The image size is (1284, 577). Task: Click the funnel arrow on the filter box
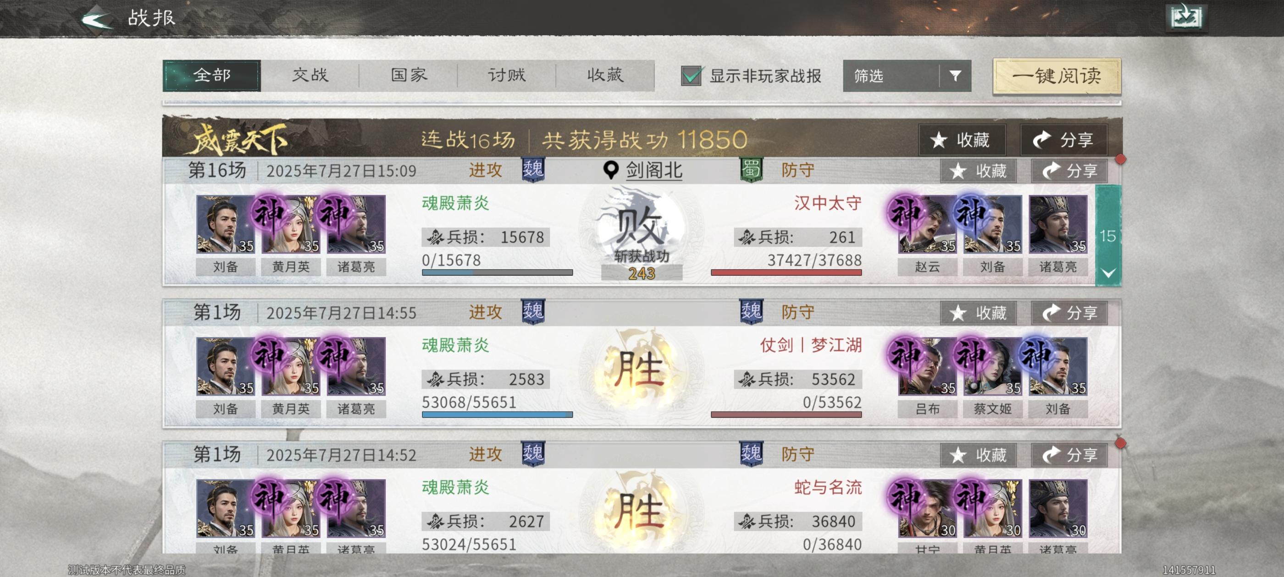click(955, 76)
